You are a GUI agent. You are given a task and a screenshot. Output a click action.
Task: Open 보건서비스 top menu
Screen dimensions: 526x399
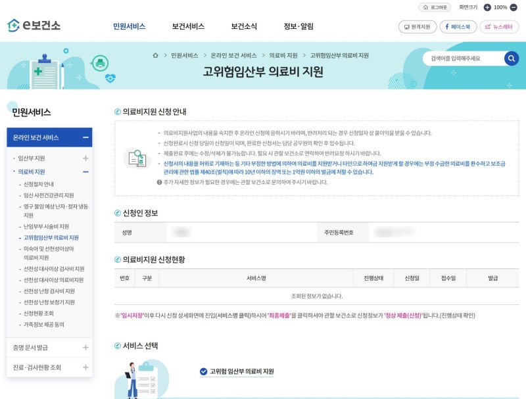click(188, 26)
